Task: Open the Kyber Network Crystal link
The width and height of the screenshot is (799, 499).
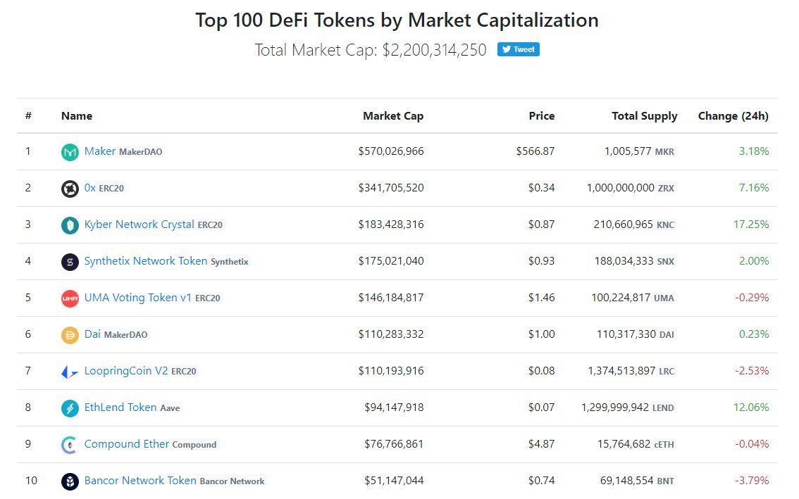Action: [139, 225]
